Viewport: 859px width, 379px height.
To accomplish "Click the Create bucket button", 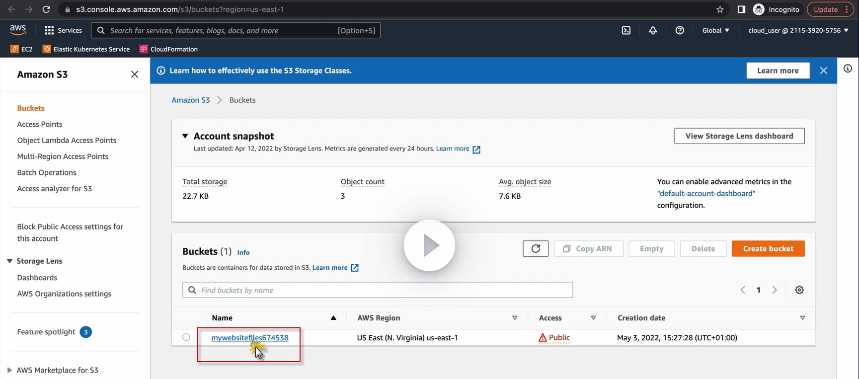I will 768,249.
